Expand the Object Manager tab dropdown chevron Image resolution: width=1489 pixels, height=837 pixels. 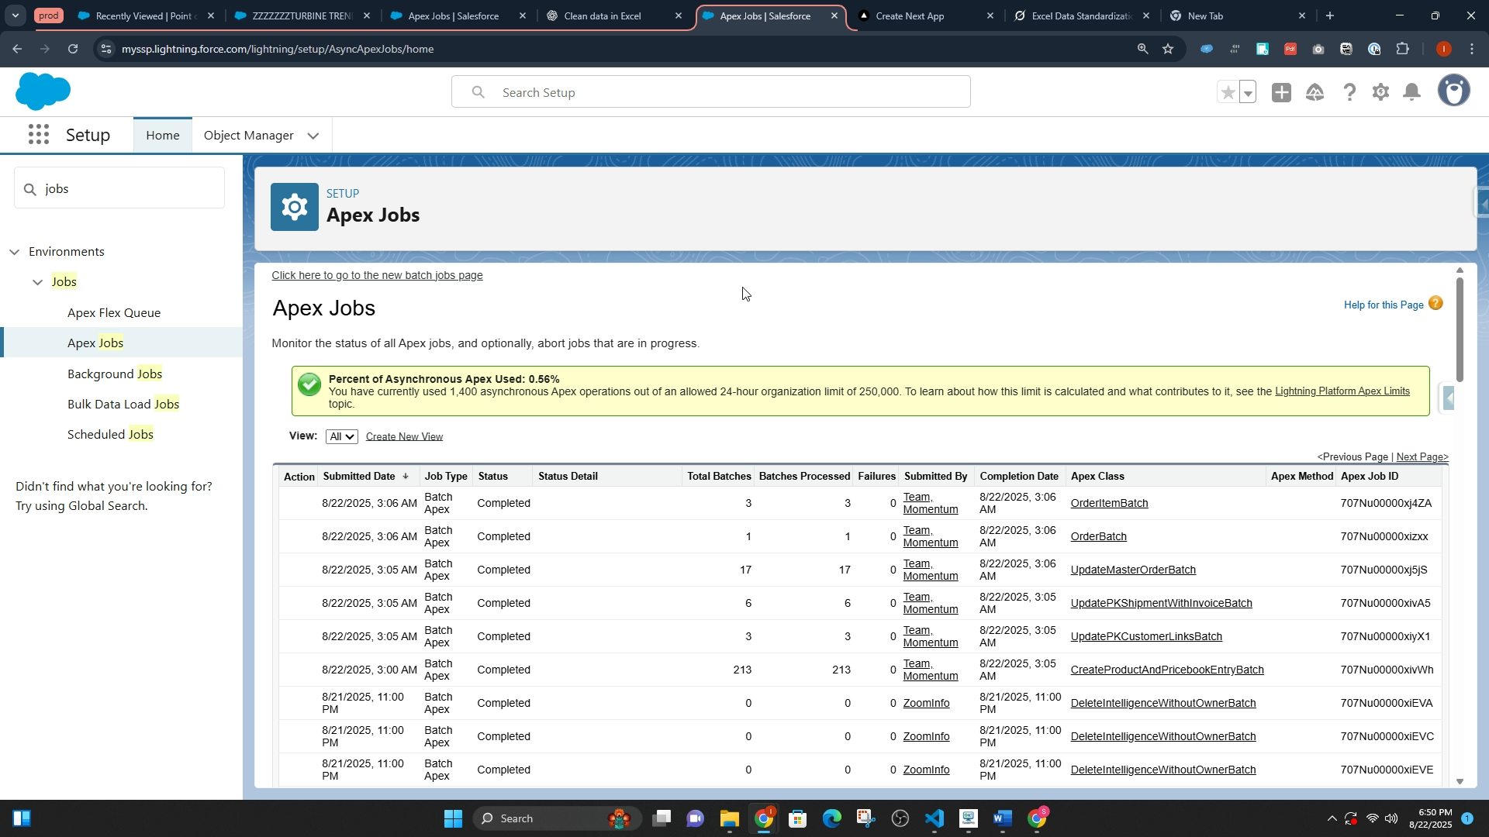tap(313, 136)
